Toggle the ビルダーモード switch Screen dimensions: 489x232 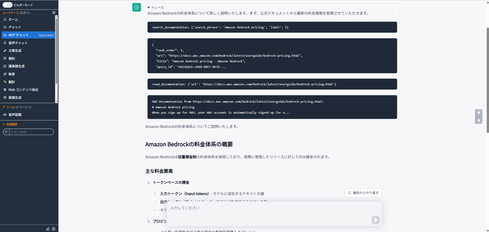(7, 5)
